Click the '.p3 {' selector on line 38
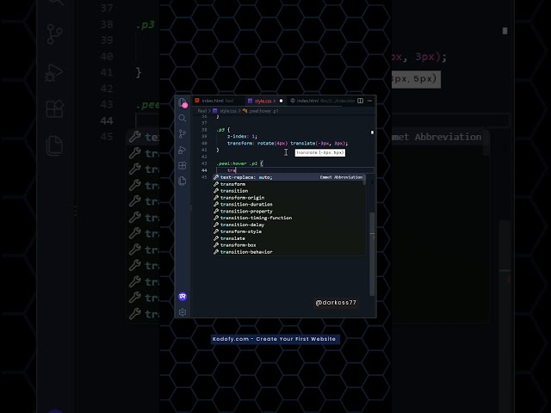Viewport: 551px width, 413px height. click(x=223, y=130)
